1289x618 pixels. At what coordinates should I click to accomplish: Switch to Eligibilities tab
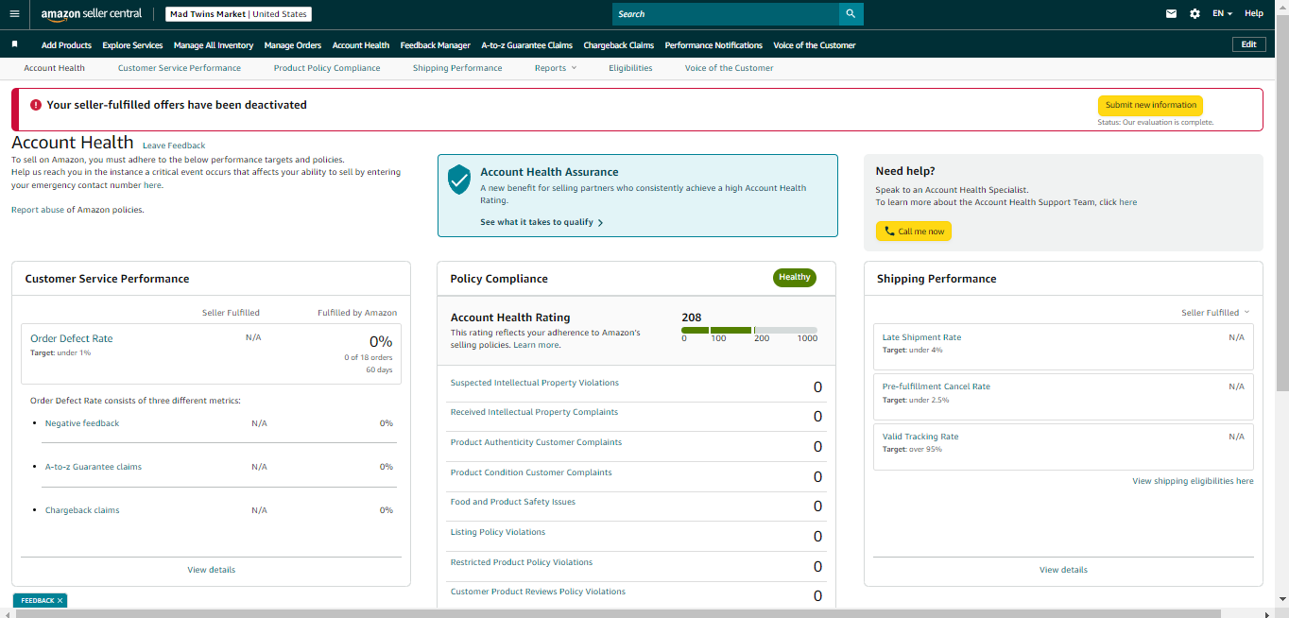click(x=630, y=68)
